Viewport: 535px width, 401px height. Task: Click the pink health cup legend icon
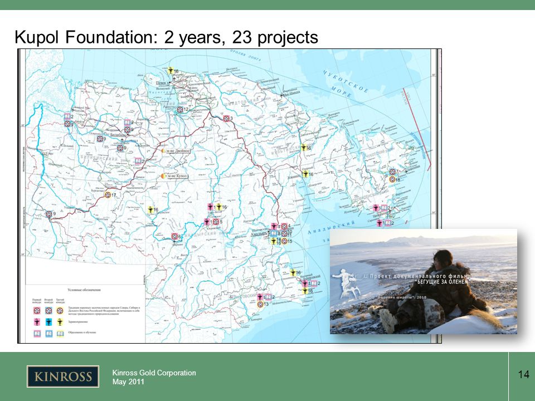click(x=37, y=321)
